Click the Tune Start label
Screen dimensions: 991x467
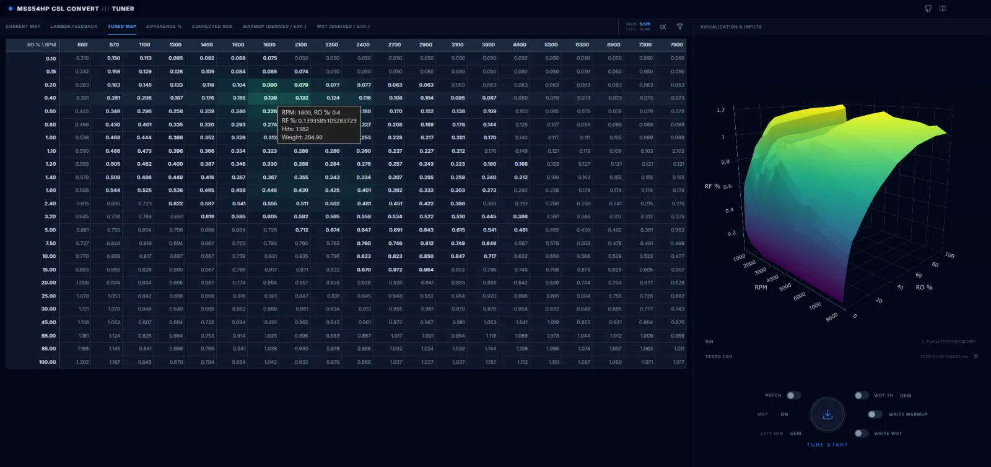[x=827, y=445]
